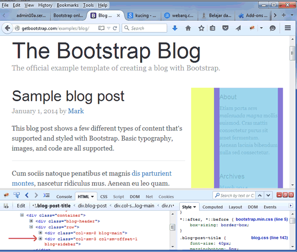Viewport: 297px width, 252px height.
Task: Close the Blog tab
Action: click(118, 15)
